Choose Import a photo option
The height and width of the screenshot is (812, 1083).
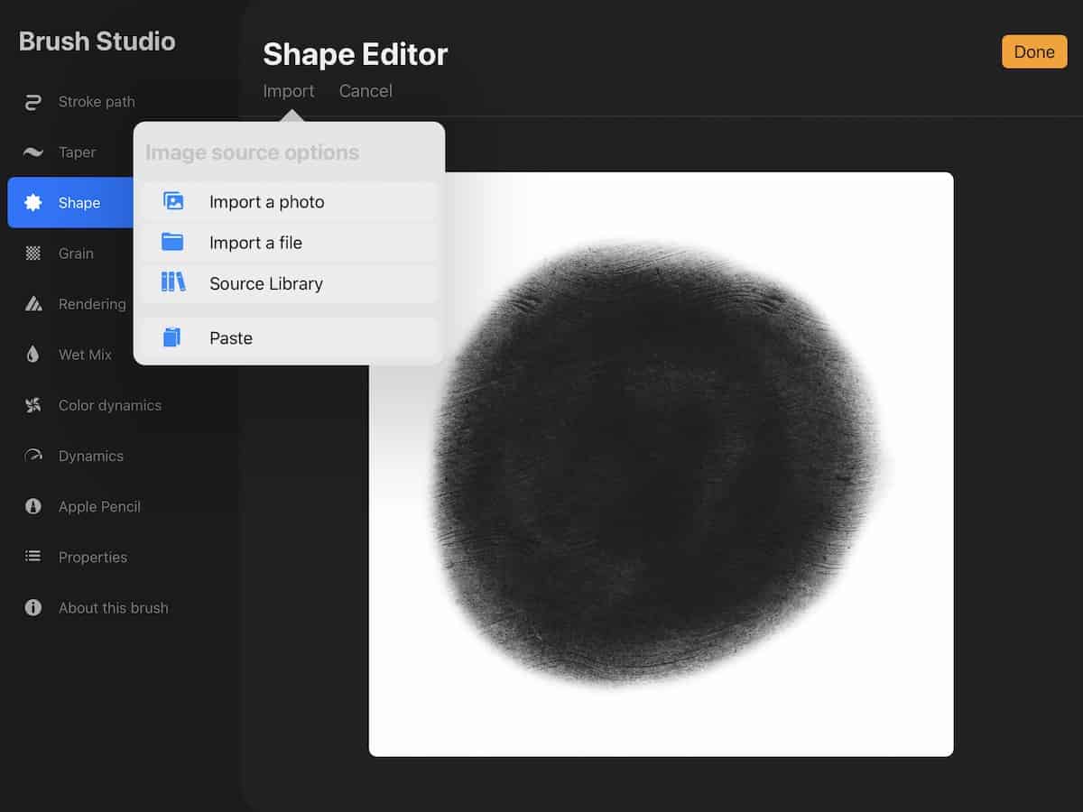coord(289,202)
